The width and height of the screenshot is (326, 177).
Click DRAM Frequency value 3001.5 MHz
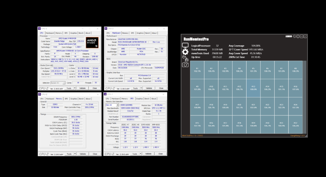point(76,117)
